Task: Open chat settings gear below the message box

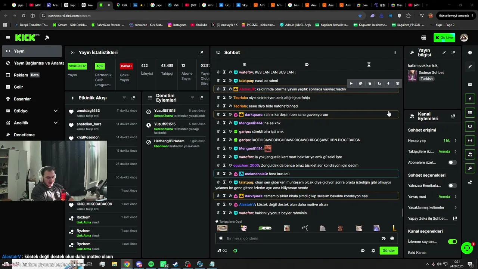Action: coord(373,251)
